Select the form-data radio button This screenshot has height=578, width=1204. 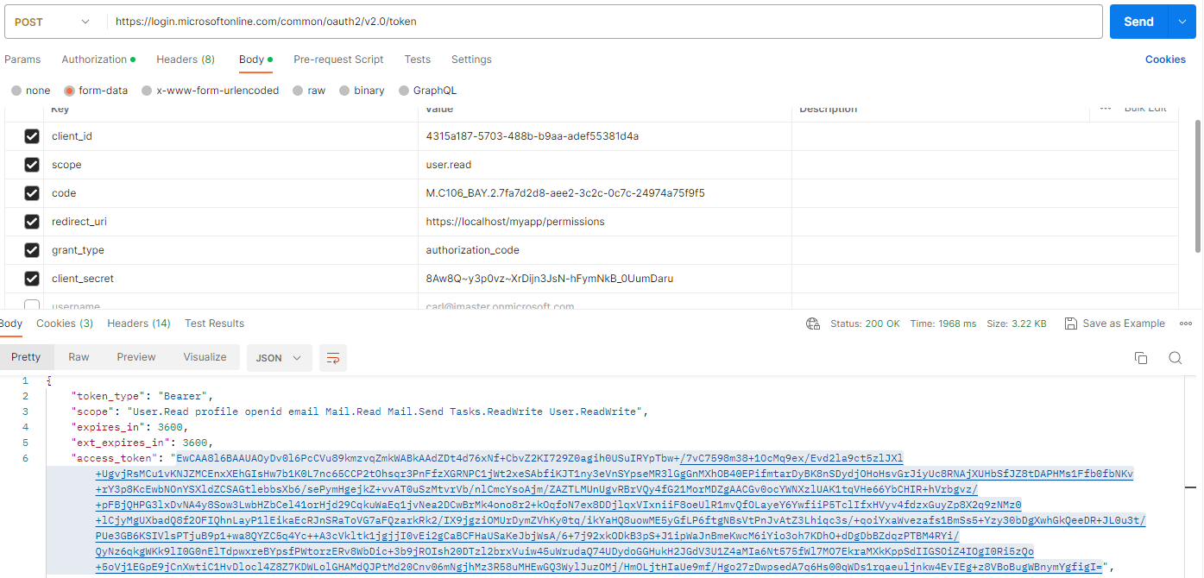(69, 91)
